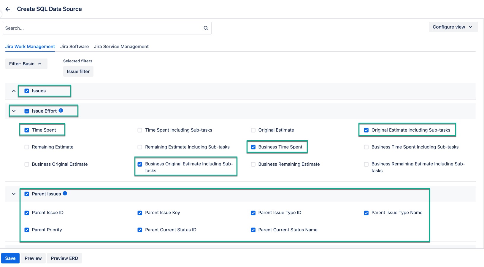Switch to the Jira Software tab

coord(74,47)
